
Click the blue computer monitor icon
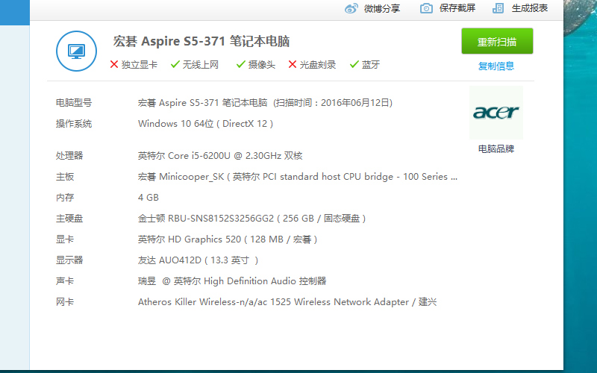coord(77,51)
